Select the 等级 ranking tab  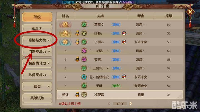[x=37, y=17]
